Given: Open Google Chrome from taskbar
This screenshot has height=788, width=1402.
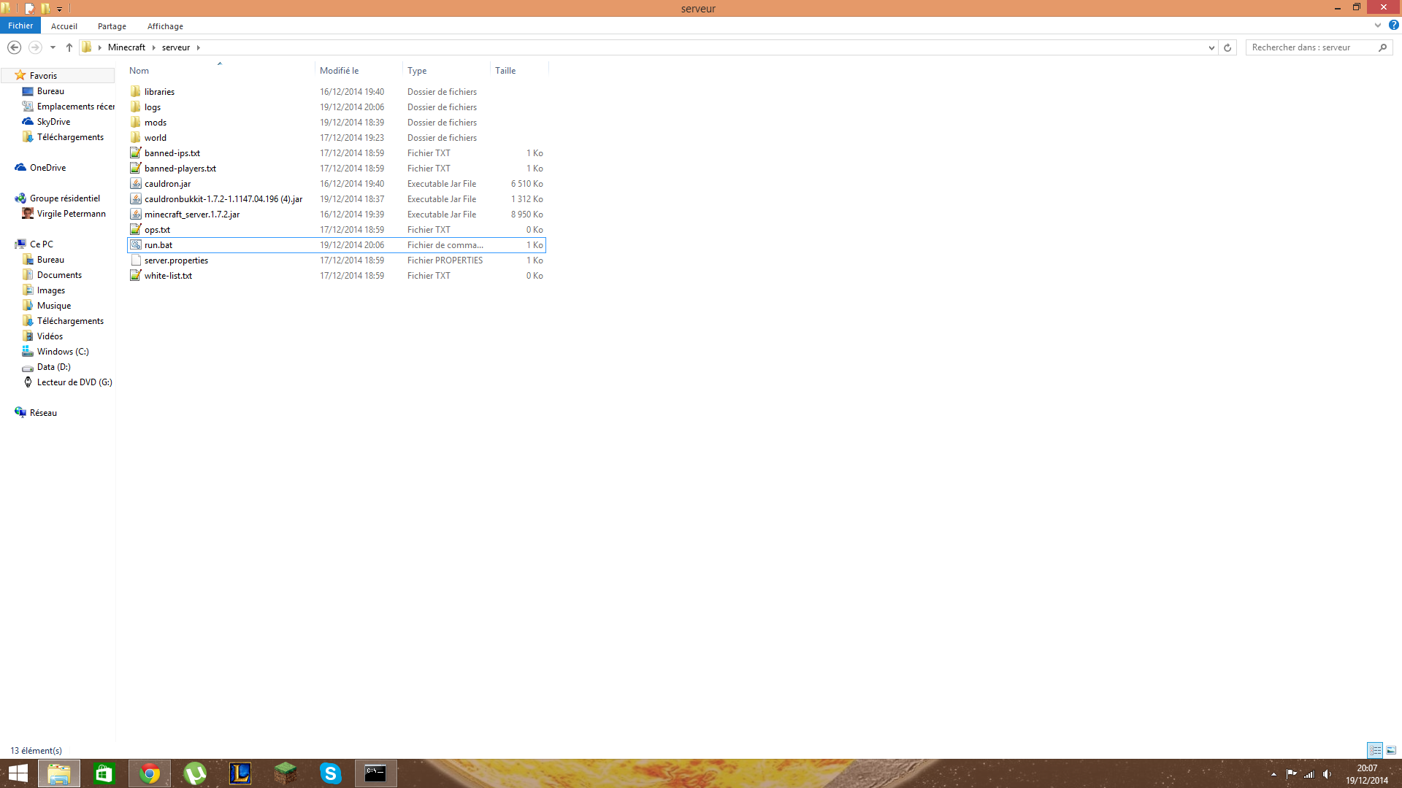Looking at the screenshot, I should coord(150,773).
